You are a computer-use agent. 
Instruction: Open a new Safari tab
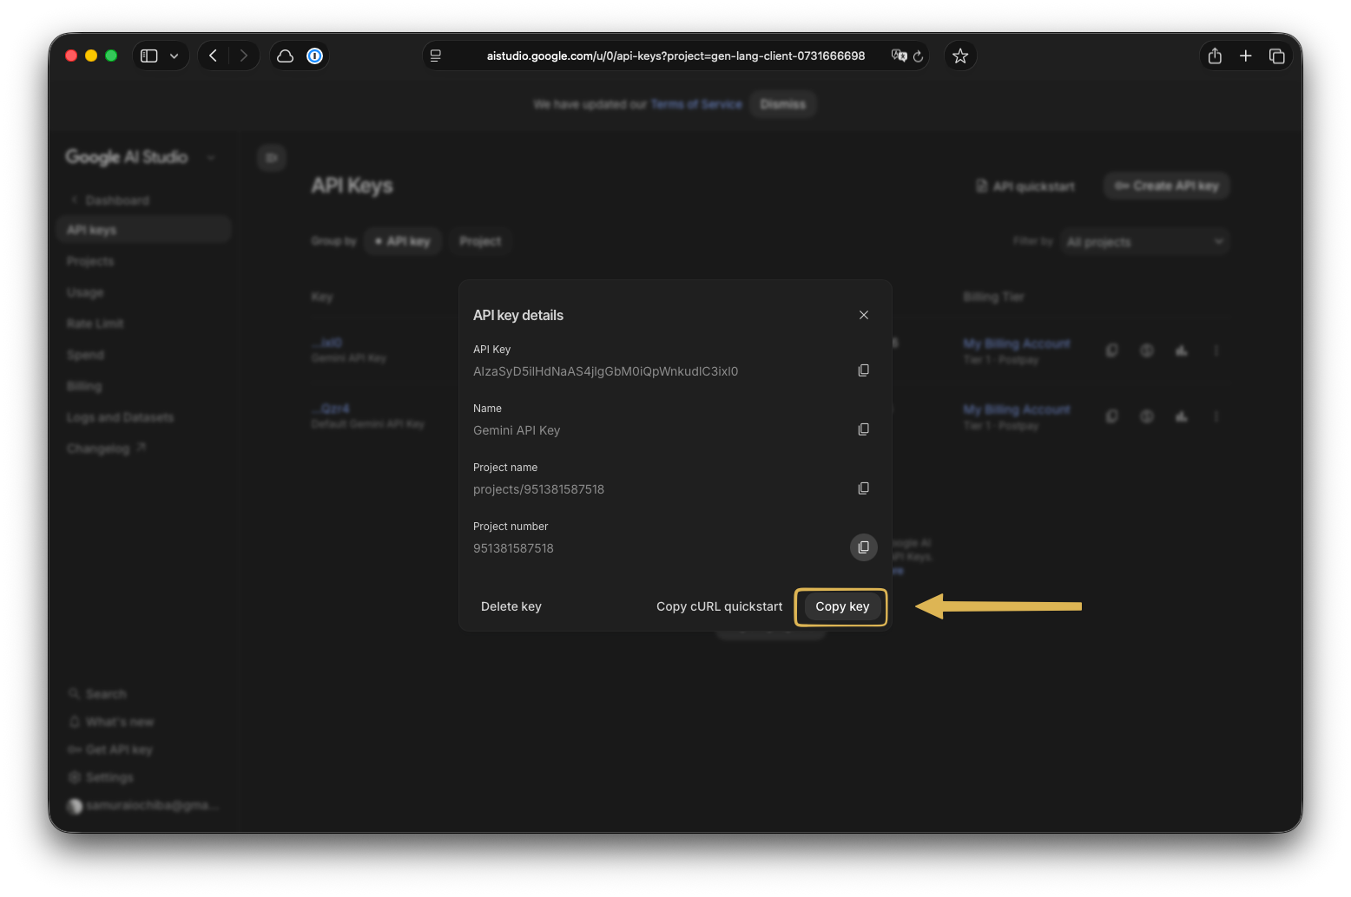1246,56
